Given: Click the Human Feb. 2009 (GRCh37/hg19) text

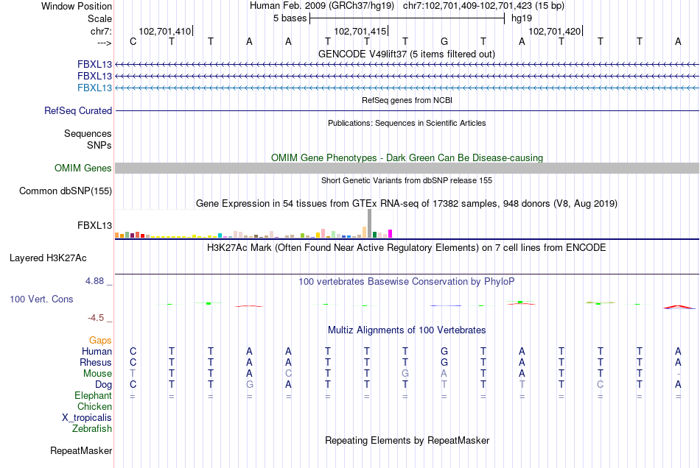Looking at the screenshot, I should pos(322,6).
